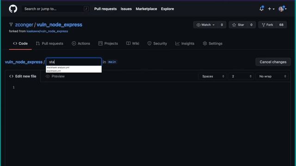Switch to the Insights tab
Screen dimensions: 296x166
(x=185, y=43)
